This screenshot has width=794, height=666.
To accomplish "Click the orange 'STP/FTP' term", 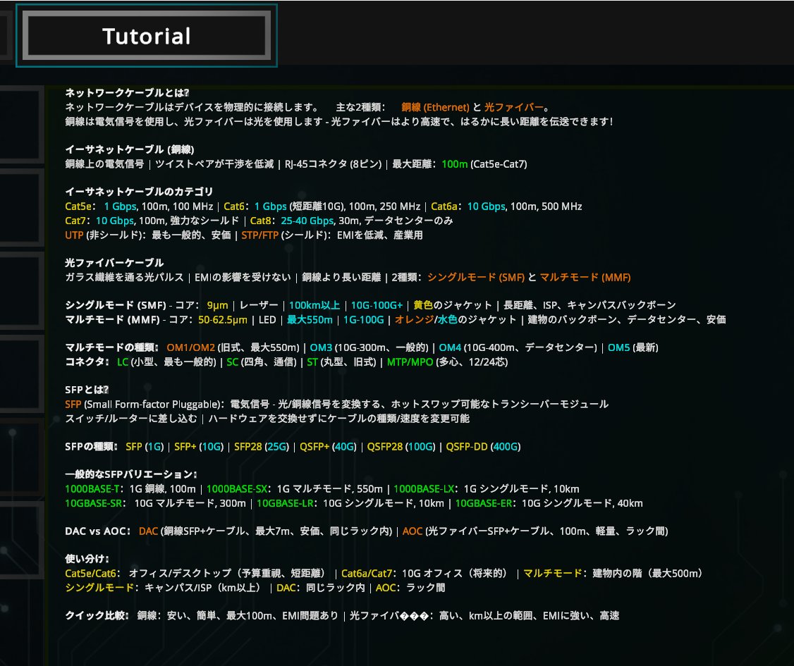I will [259, 235].
